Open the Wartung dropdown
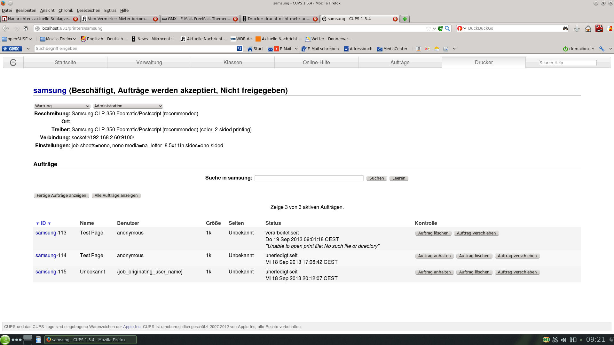Image resolution: width=614 pixels, height=345 pixels. pyautogui.click(x=62, y=106)
